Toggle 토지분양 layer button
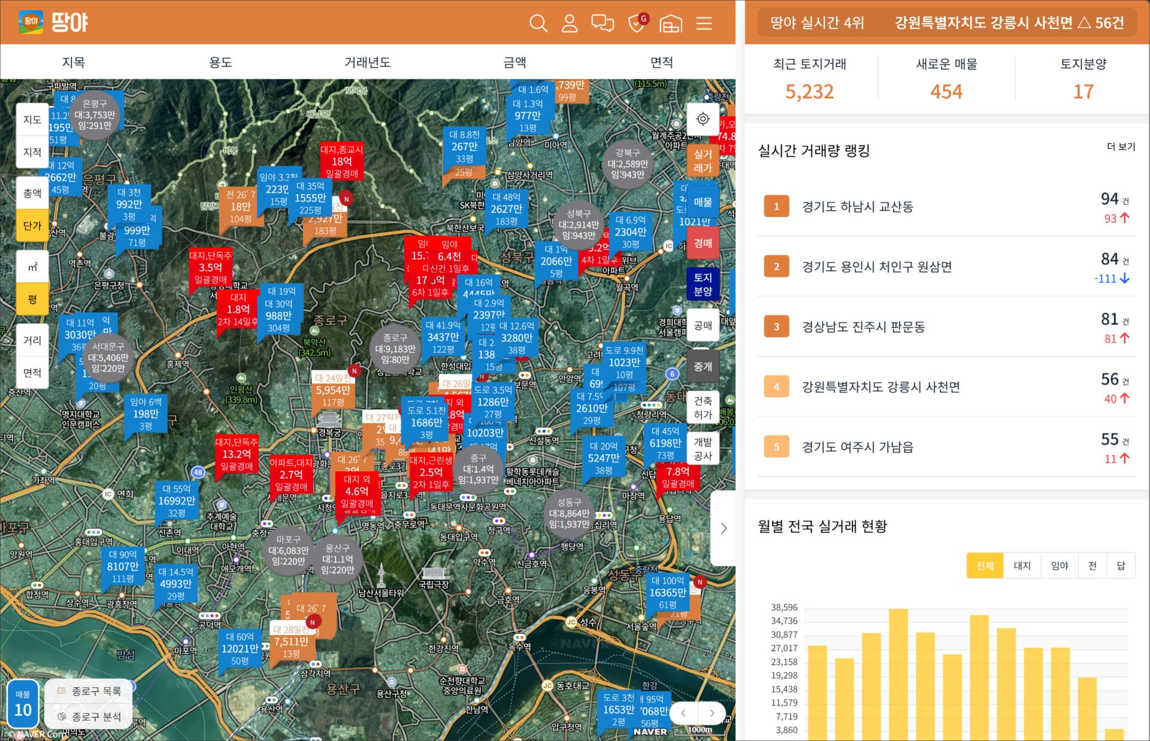This screenshot has height=741, width=1150. pyautogui.click(x=703, y=284)
